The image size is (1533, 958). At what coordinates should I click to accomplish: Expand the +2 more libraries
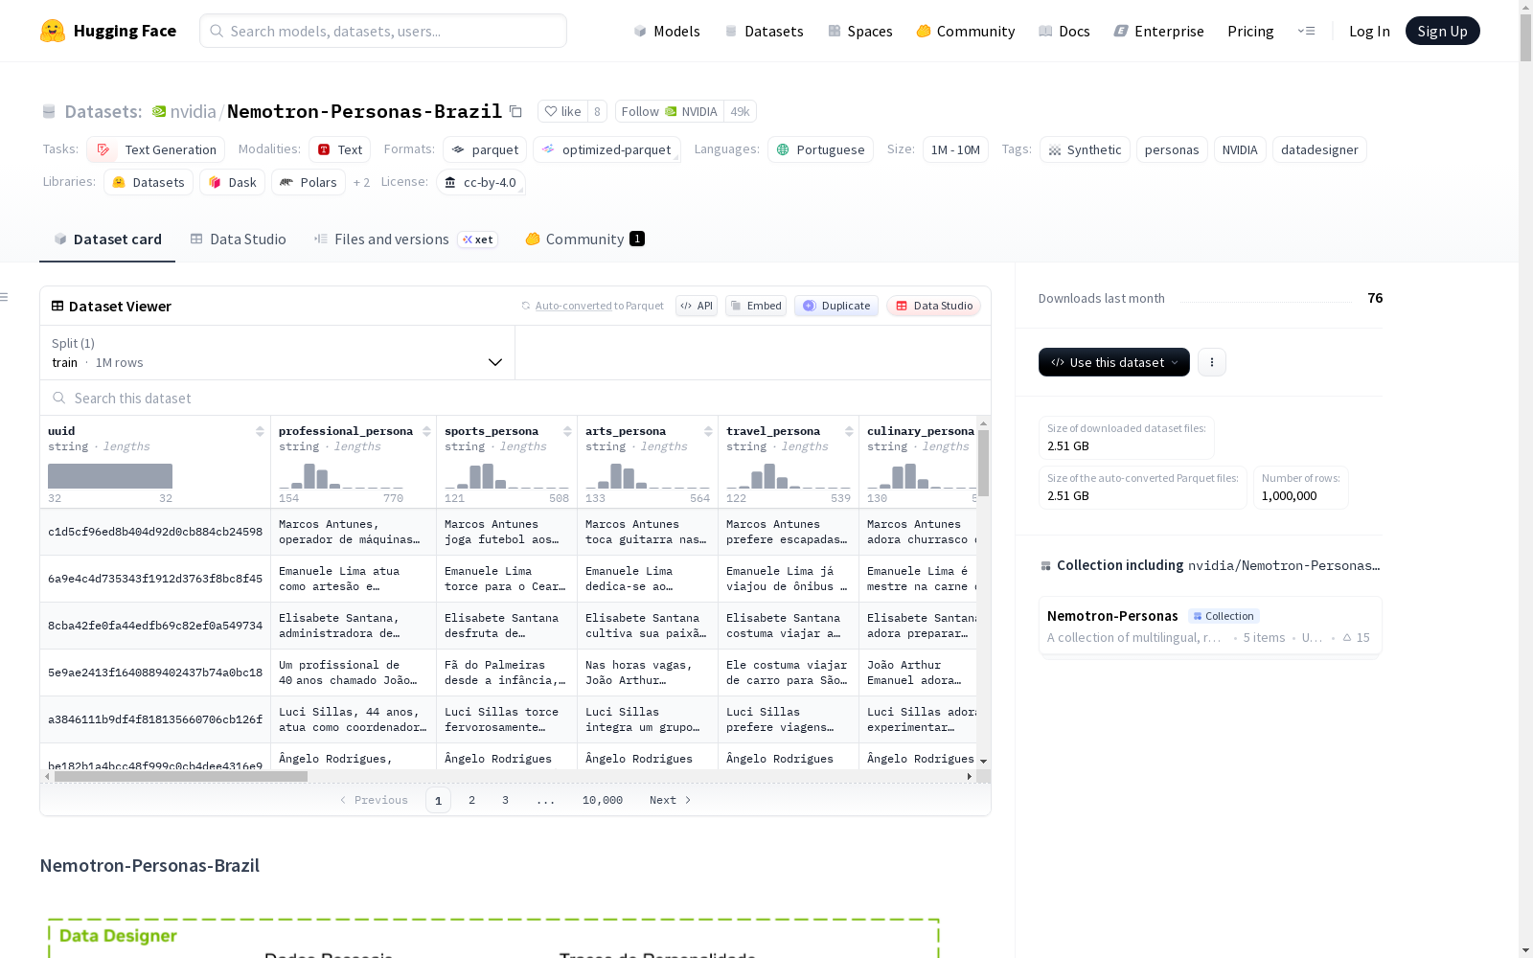(x=361, y=182)
